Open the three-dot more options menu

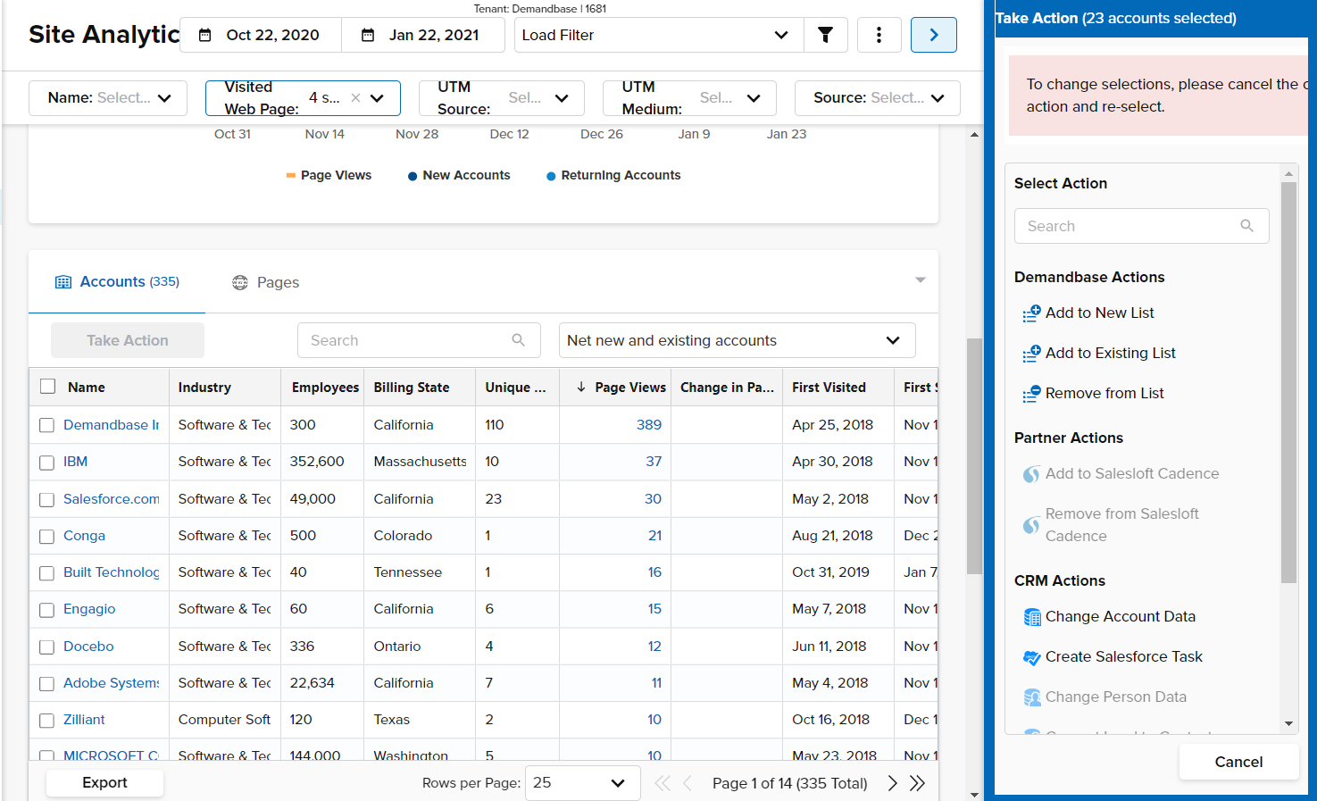879,35
